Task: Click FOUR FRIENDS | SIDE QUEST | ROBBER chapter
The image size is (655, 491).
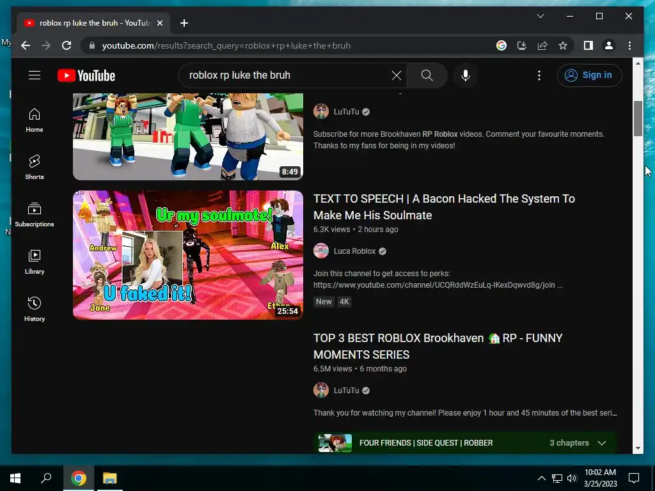Action: pos(426,443)
